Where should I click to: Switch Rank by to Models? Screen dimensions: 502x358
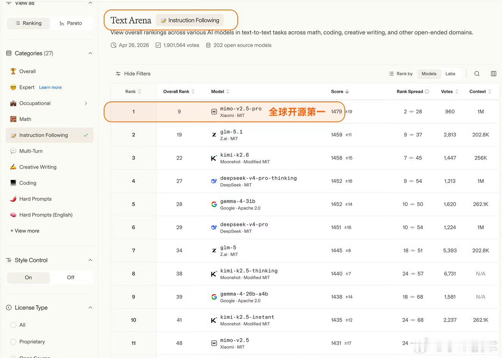pos(429,74)
